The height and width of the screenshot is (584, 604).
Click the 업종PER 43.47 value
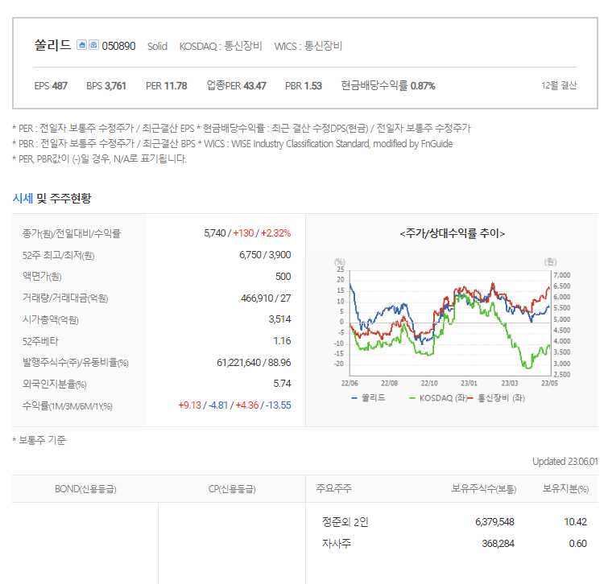point(236,85)
